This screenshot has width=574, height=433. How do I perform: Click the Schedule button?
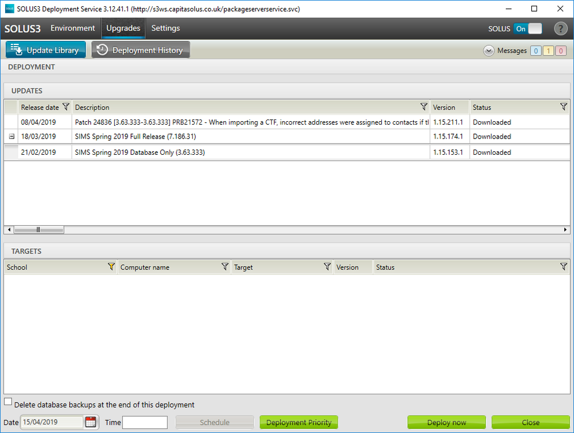coord(215,422)
